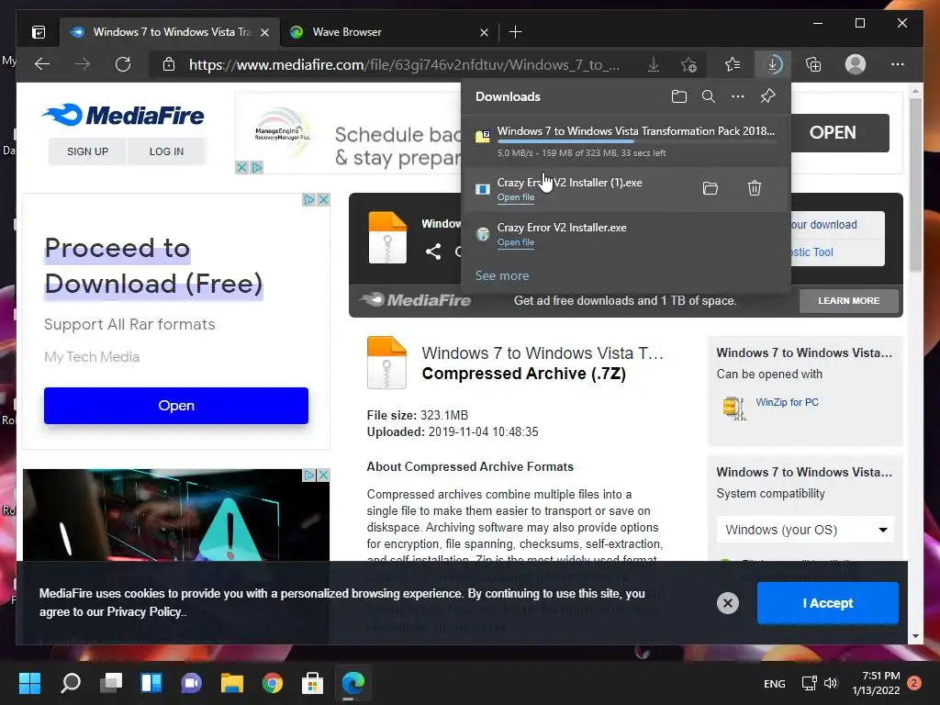Viewport: 940px width, 705px height.
Task: View site information lock icon
Action: pyautogui.click(x=169, y=64)
